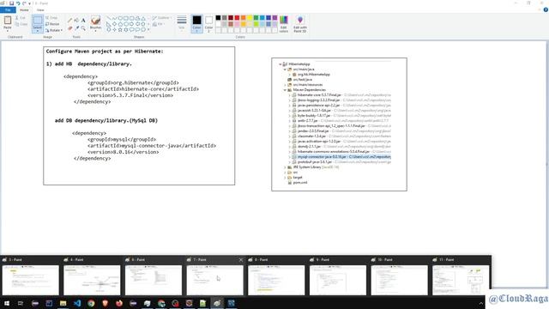Select the Copy command
This screenshot has height=309, width=549.
click(x=21, y=24)
